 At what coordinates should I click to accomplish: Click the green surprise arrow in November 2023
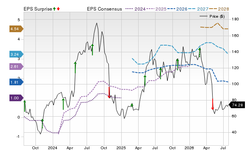42,124
